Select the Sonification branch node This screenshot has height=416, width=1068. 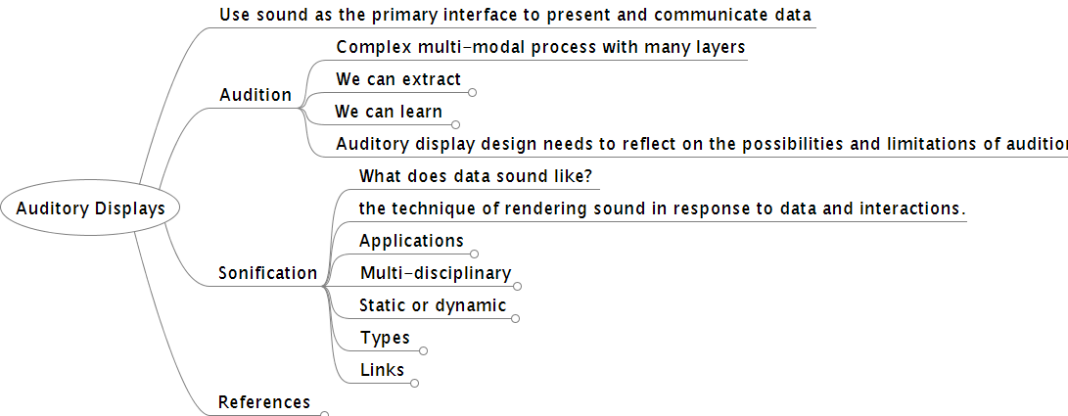tap(267, 273)
